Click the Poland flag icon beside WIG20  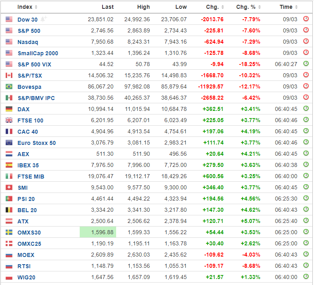pyautogui.click(x=9, y=277)
